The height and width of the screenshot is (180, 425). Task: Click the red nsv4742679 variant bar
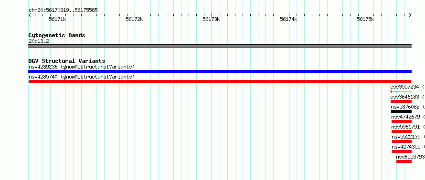click(x=402, y=121)
